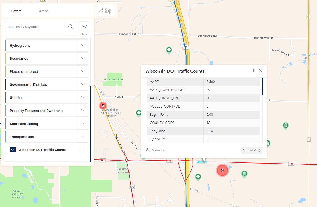The height and width of the screenshot is (207, 317).
Task: Click the green building marker right of the popup's End_Point row
Action: click(285, 126)
